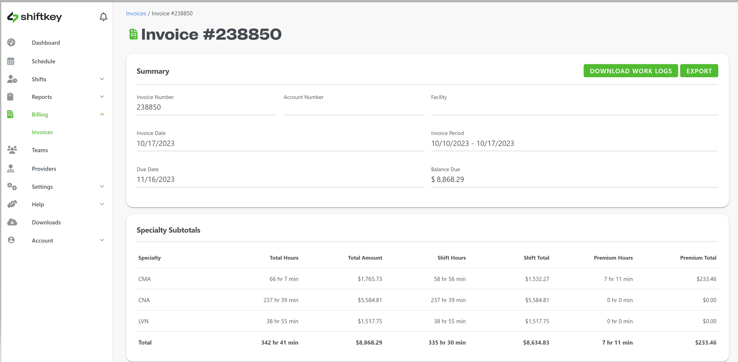Open the green invoice icon beside the title
Viewport: 738px width, 362px height.
point(134,34)
